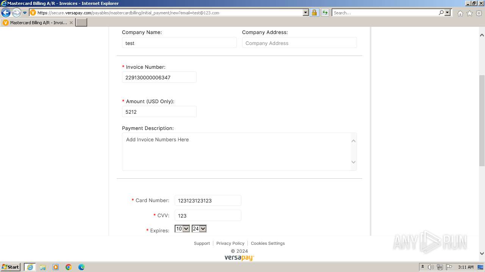Launch Chrome from the taskbar
This screenshot has width=485, height=272.
(x=69, y=267)
